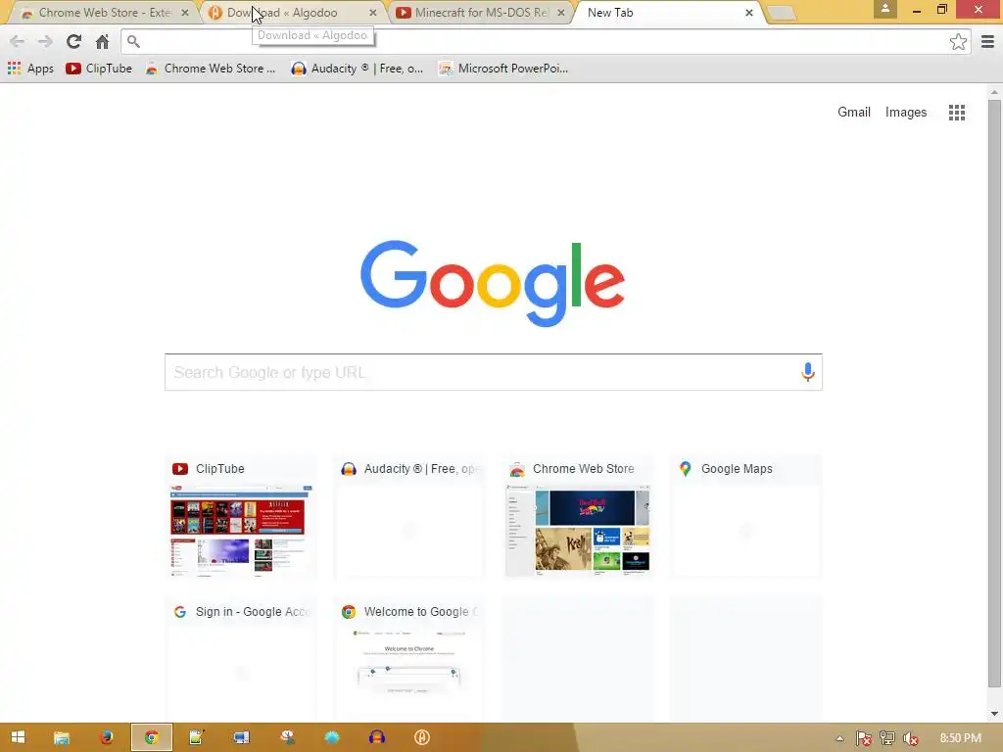Open the Welcome to Google Chrome tile
This screenshot has width=1003, height=752.
point(409,659)
